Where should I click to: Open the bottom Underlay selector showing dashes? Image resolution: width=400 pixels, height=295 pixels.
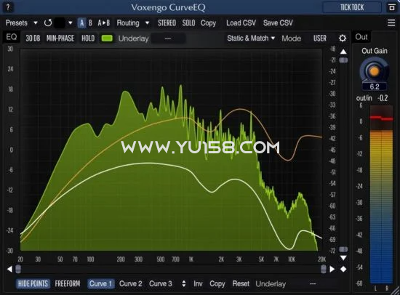[x=313, y=284]
